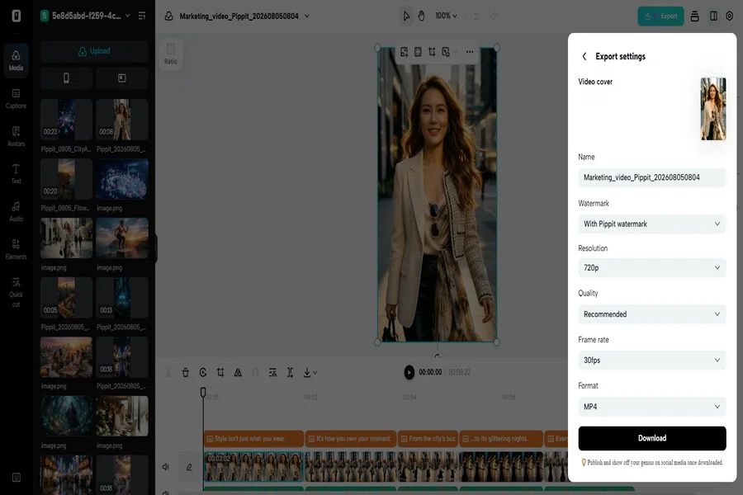Viewport: 743px width, 495px height.
Task: Go back from Export settings
Action: pyautogui.click(x=584, y=56)
